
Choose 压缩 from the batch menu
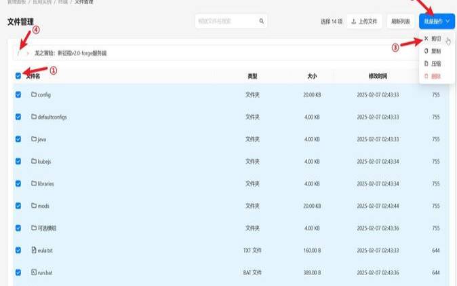point(435,63)
